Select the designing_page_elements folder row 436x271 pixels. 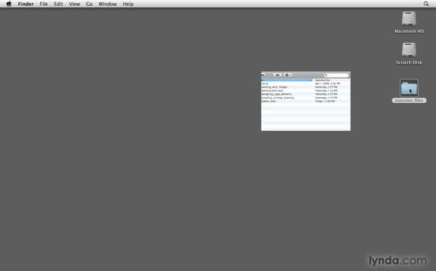(306, 94)
